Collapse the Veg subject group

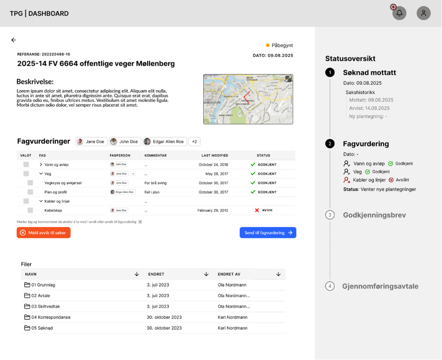tap(41, 173)
